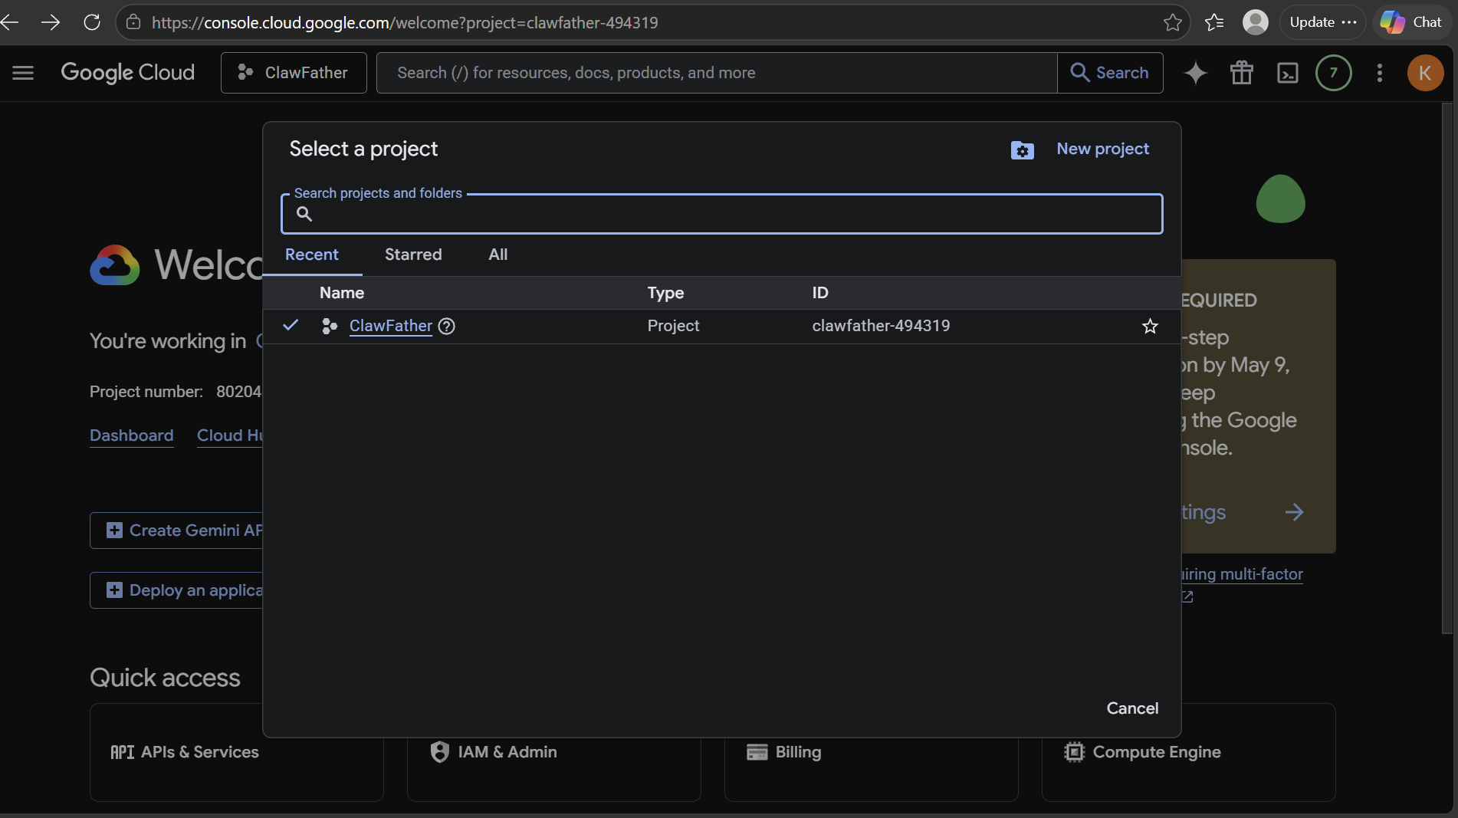Click the ClawFather row project type icon
The image size is (1458, 818).
[330, 326]
